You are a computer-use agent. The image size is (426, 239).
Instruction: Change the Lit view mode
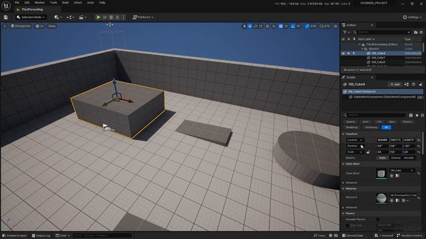tap(40, 26)
